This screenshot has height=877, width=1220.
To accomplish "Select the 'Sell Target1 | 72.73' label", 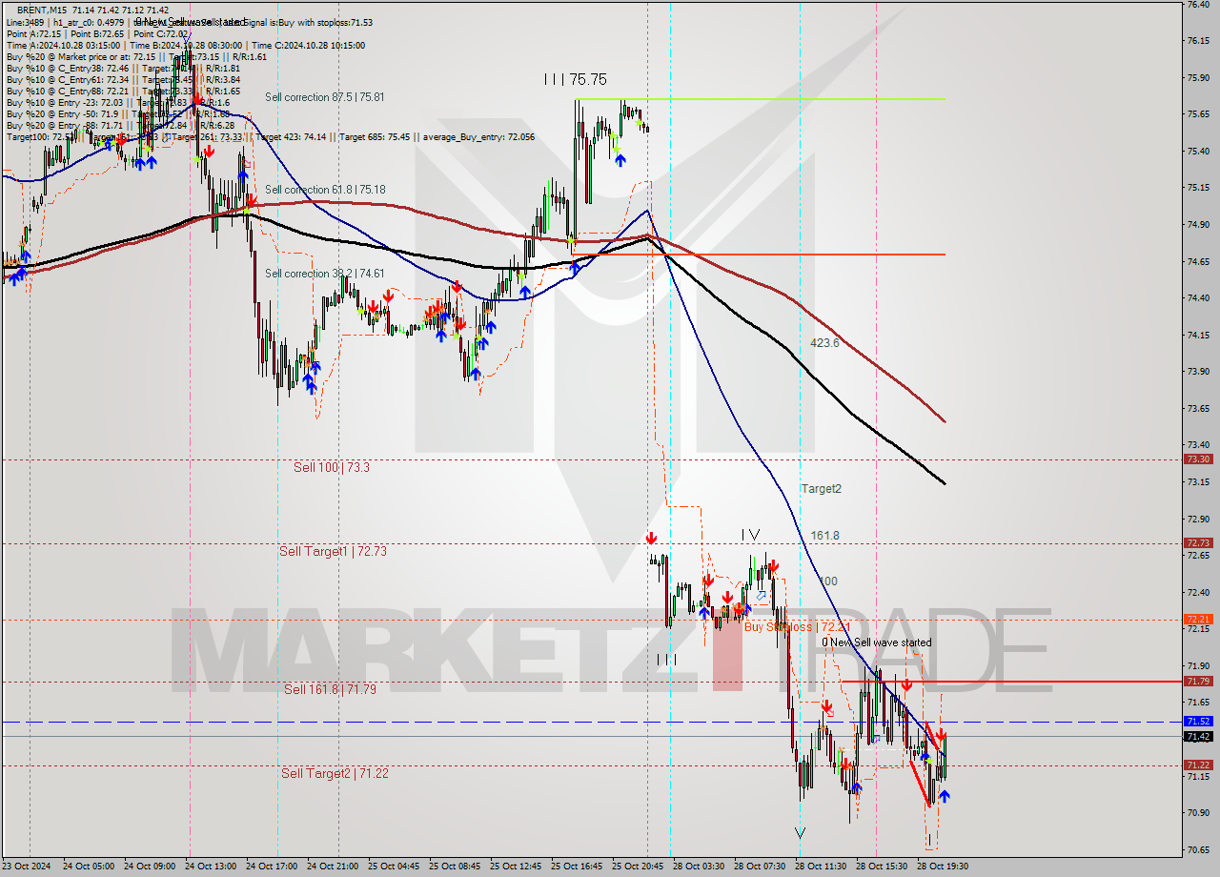I will click(x=333, y=551).
